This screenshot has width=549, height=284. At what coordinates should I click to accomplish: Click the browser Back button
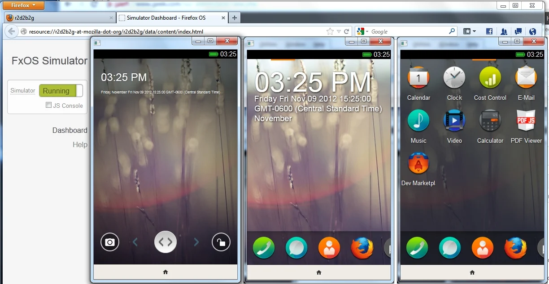coord(11,32)
